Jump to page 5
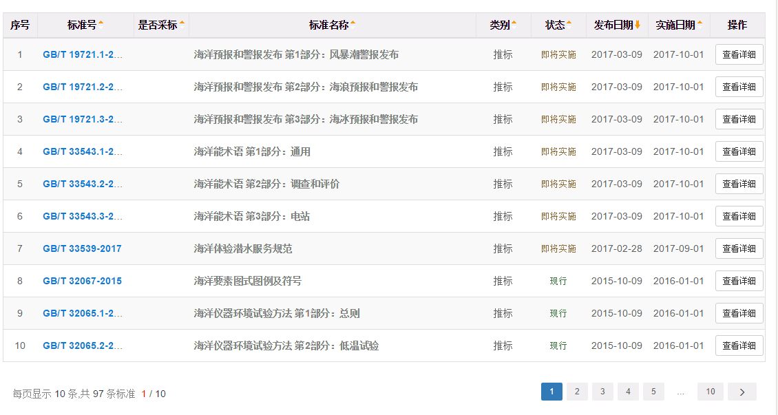This screenshot has height=415, width=778. [x=653, y=392]
